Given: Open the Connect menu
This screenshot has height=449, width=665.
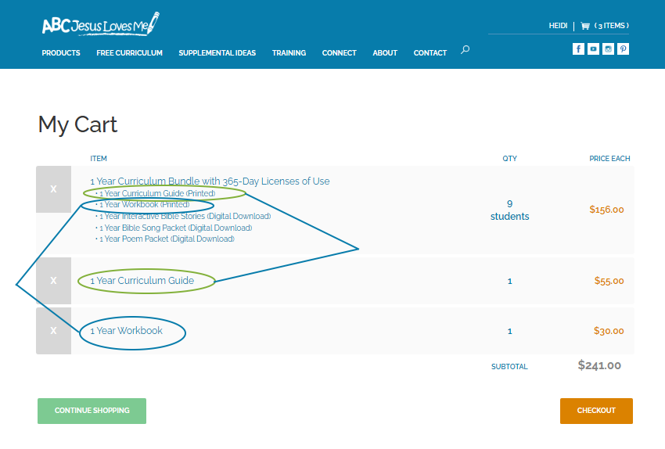Looking at the screenshot, I should 340,53.
